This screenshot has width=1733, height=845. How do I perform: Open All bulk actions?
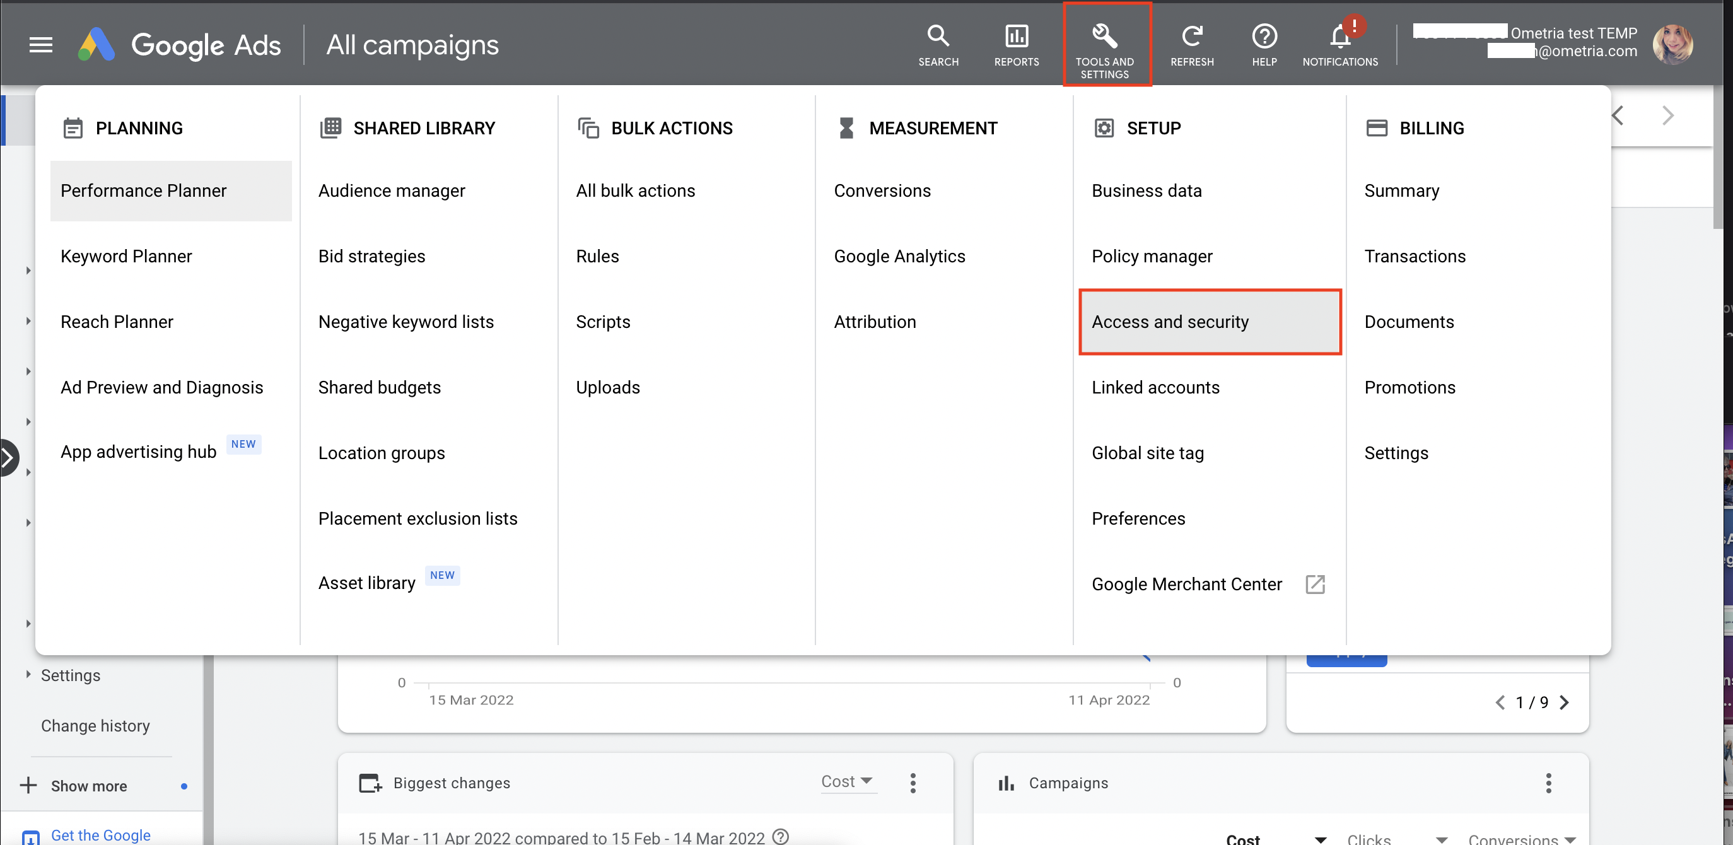(636, 190)
